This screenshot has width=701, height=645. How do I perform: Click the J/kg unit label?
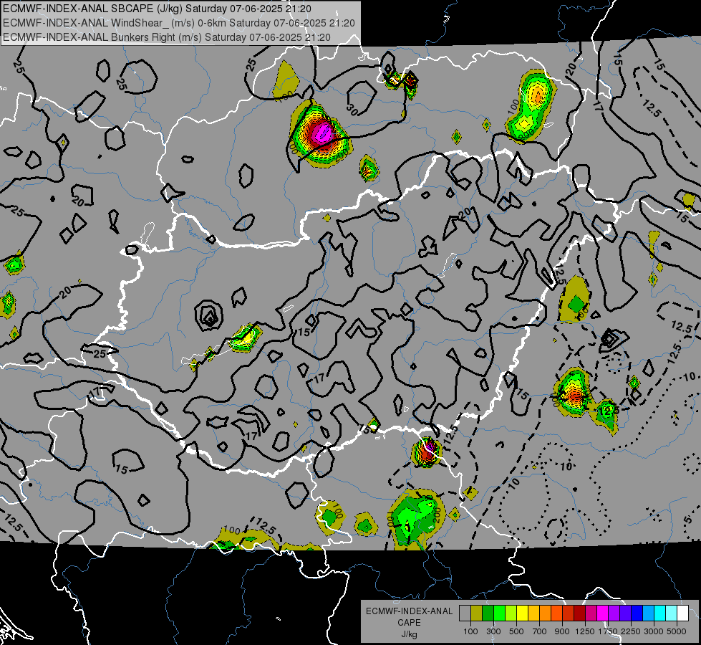coord(409,634)
